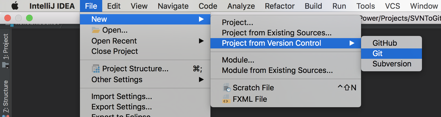Click the Apple logo menu

[x=15, y=6]
